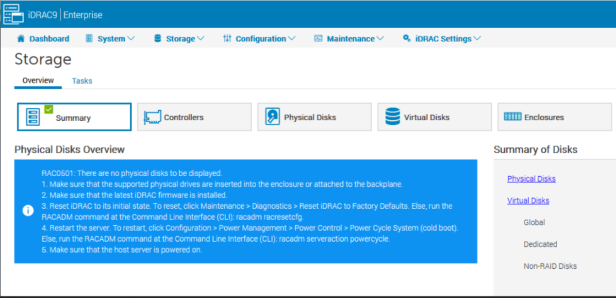Select the System icon in the navigation bar
The width and height of the screenshot is (616, 298).
pyautogui.click(x=90, y=38)
